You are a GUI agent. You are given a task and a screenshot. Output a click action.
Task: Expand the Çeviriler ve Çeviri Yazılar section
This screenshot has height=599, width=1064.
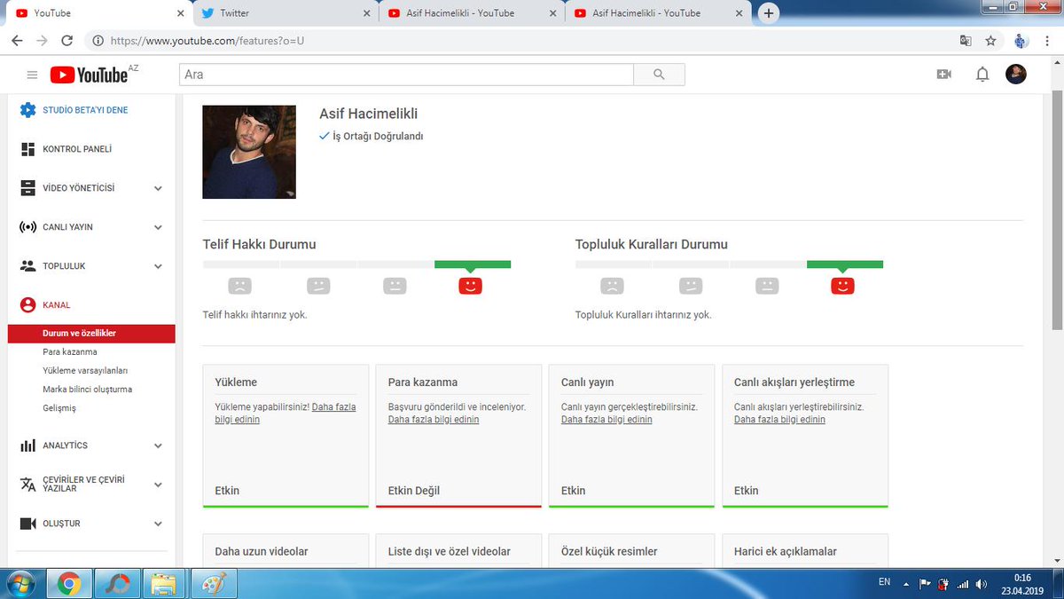[158, 485]
